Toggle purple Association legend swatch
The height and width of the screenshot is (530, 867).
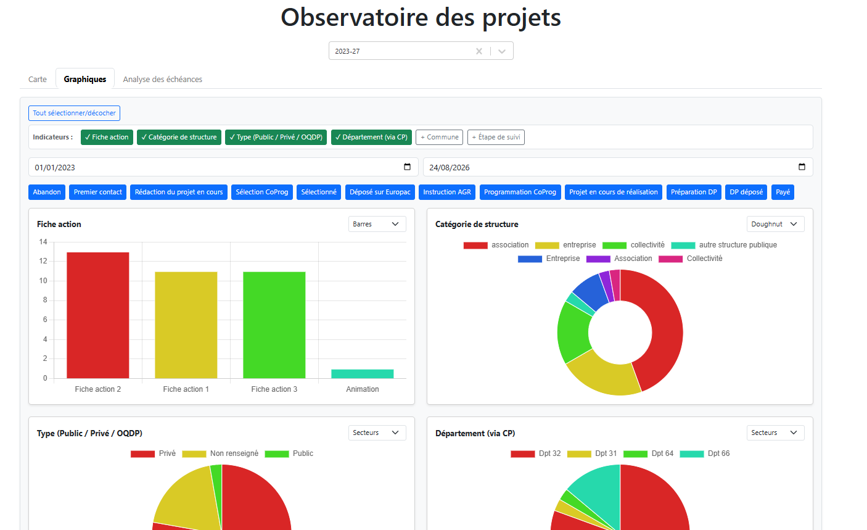point(598,259)
